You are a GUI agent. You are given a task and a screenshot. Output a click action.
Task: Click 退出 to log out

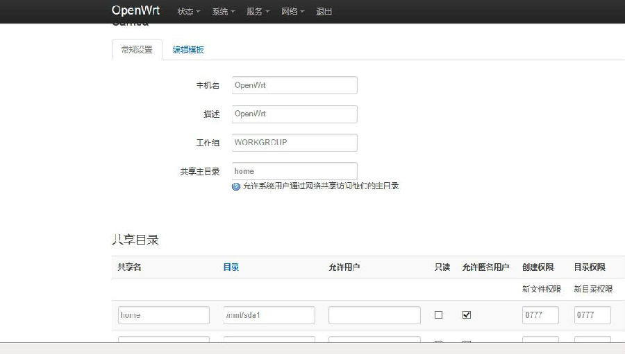(x=324, y=12)
